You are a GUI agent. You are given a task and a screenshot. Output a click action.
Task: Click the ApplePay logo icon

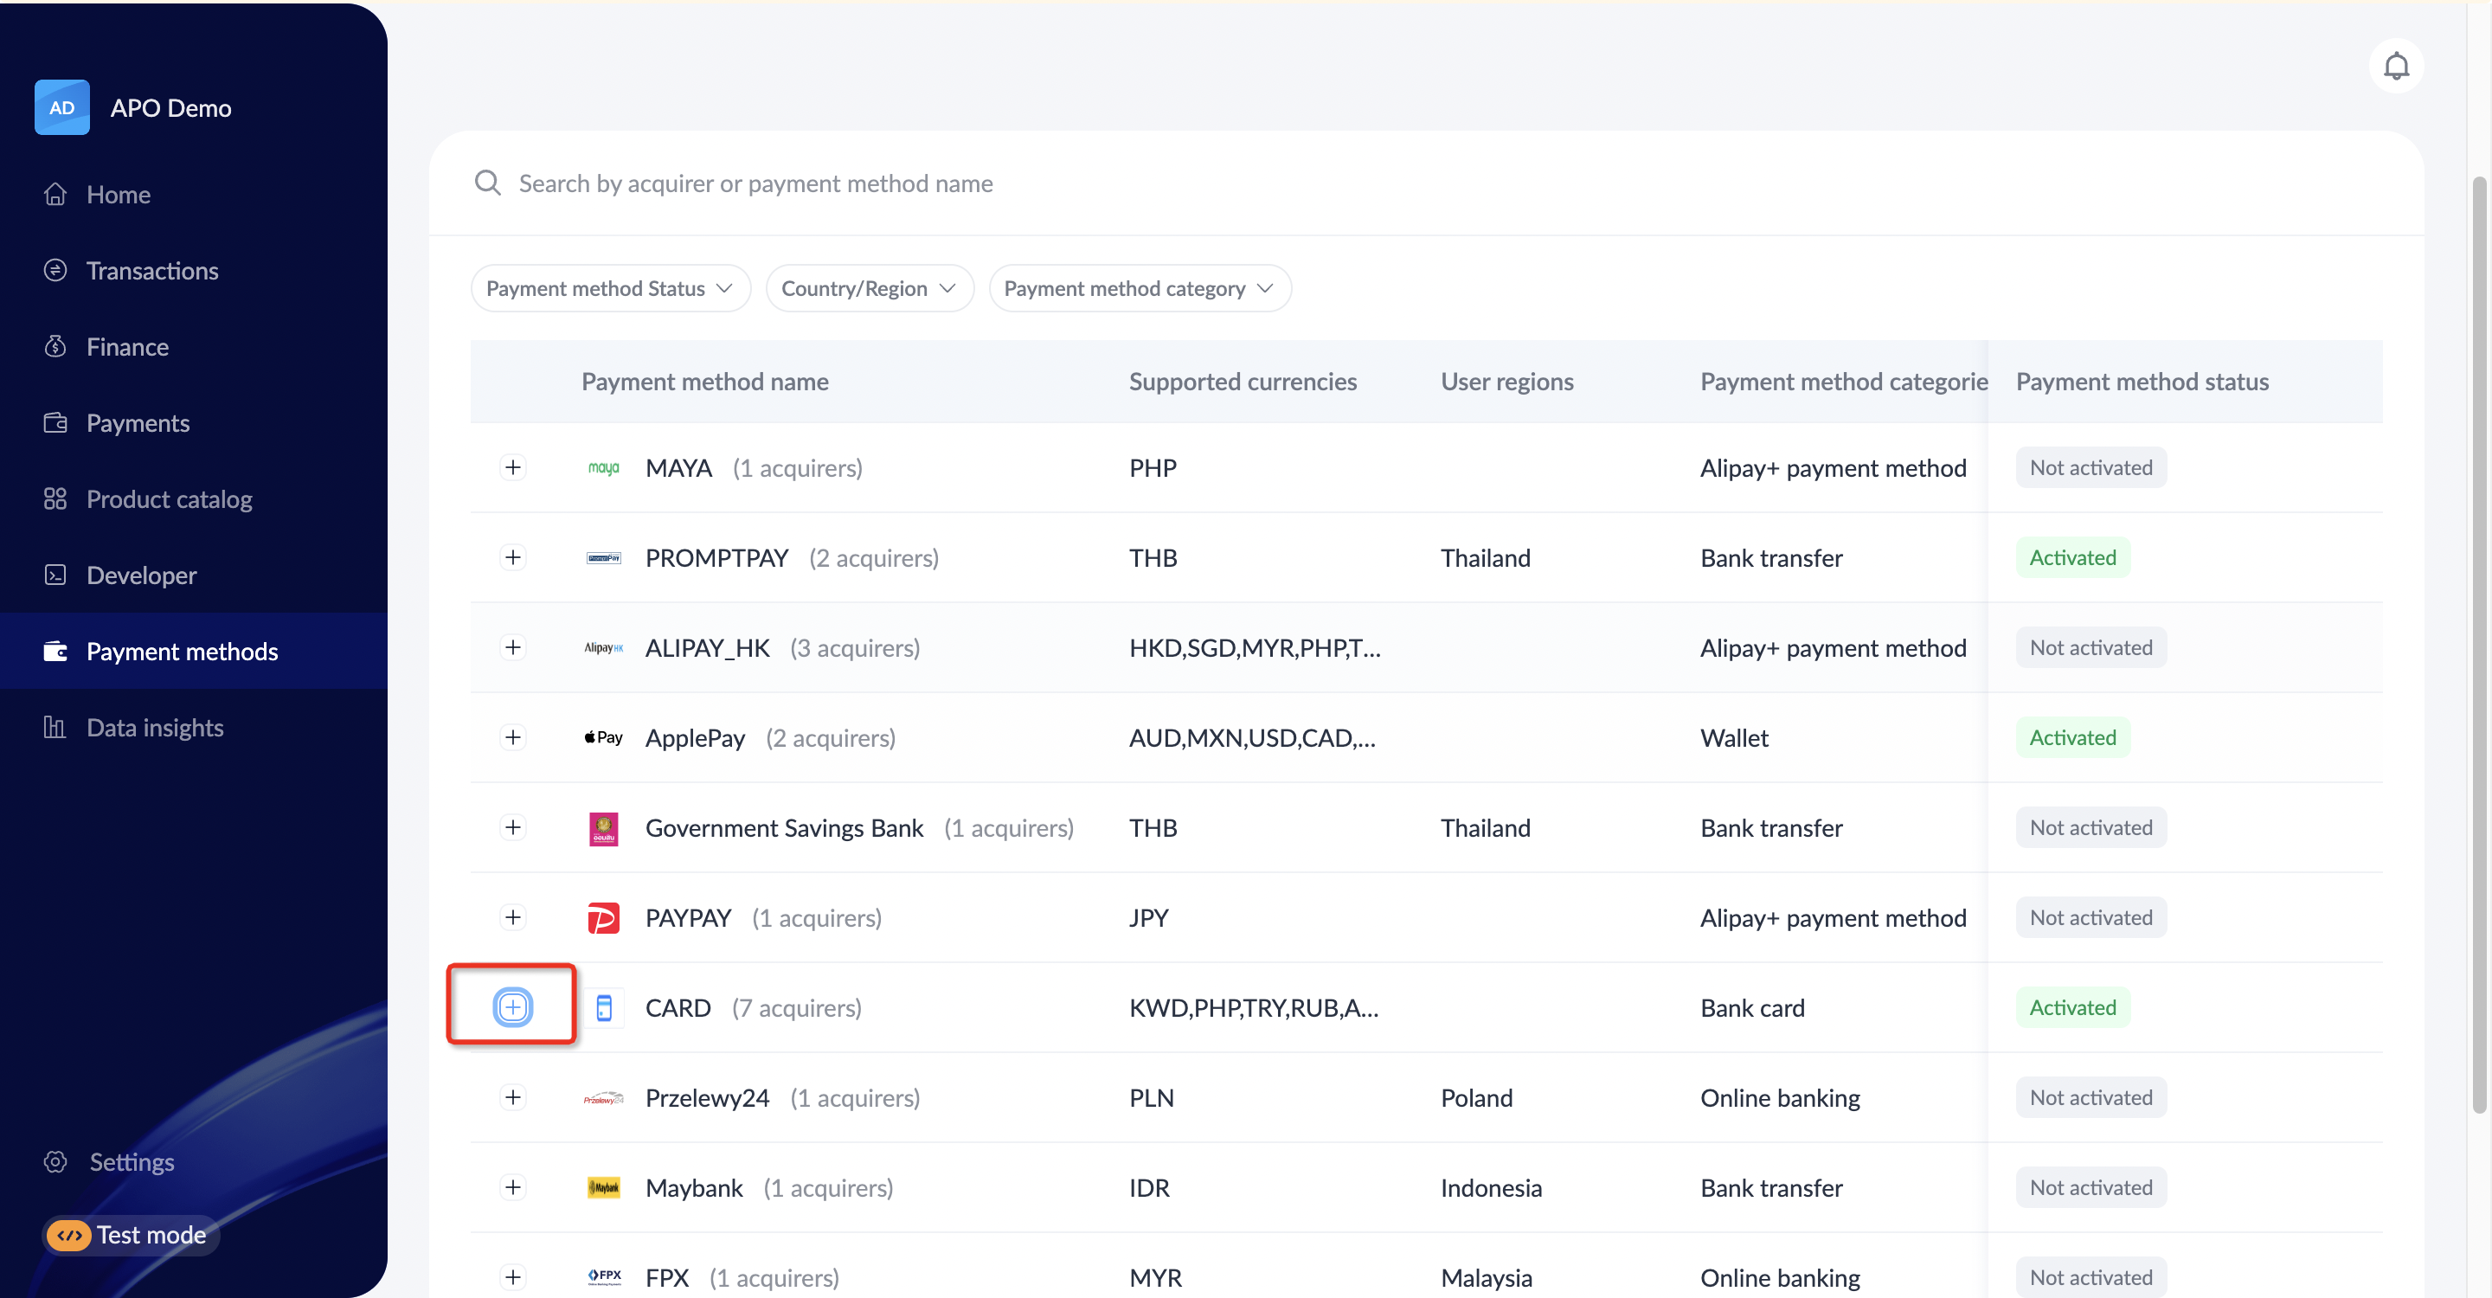click(603, 738)
